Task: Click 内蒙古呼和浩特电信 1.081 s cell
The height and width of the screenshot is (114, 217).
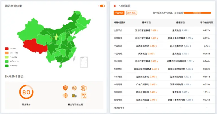Action: point(181,61)
